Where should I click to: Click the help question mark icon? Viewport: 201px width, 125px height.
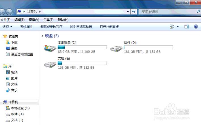(x=196, y=27)
